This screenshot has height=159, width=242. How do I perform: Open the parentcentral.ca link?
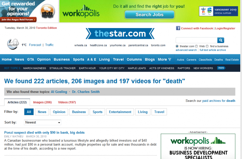[x=138, y=45]
